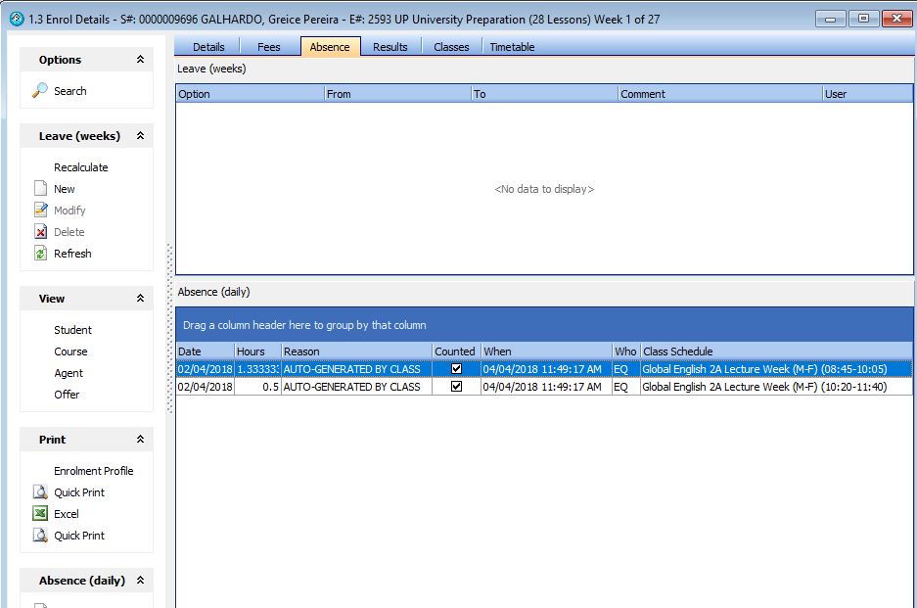Click the second Quick Print icon below Excel

[40, 536]
